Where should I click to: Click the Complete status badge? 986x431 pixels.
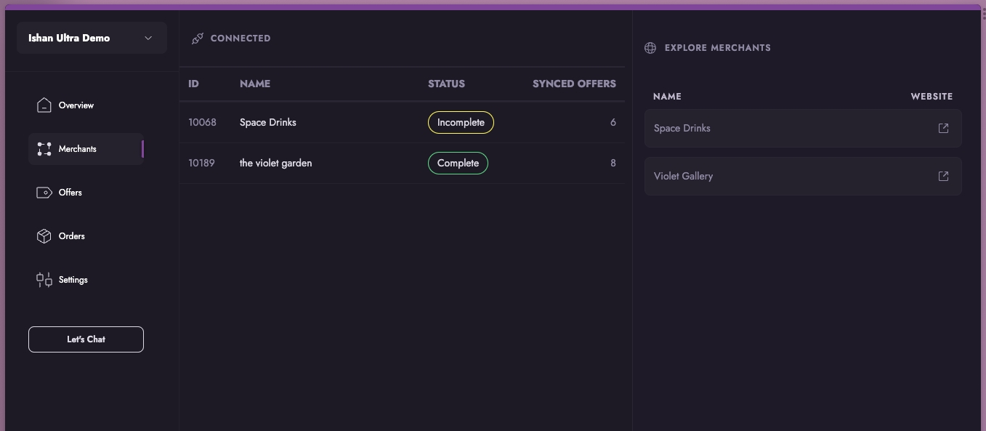click(458, 163)
